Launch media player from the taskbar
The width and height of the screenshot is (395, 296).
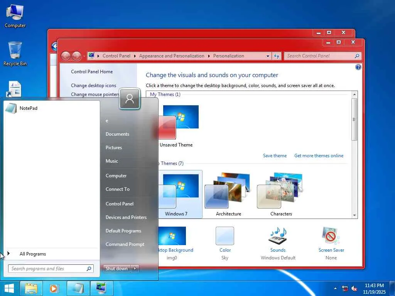click(x=54, y=288)
